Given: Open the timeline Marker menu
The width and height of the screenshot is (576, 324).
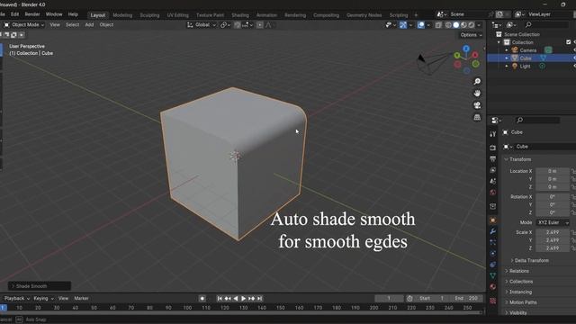Looking at the screenshot, I should point(81,299).
